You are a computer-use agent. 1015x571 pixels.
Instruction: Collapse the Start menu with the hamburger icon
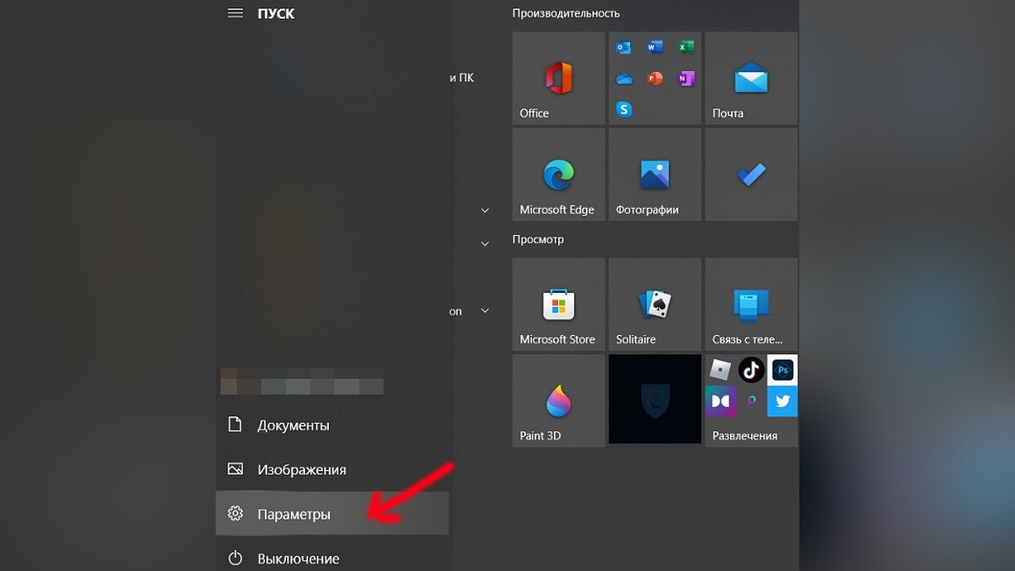coord(235,14)
